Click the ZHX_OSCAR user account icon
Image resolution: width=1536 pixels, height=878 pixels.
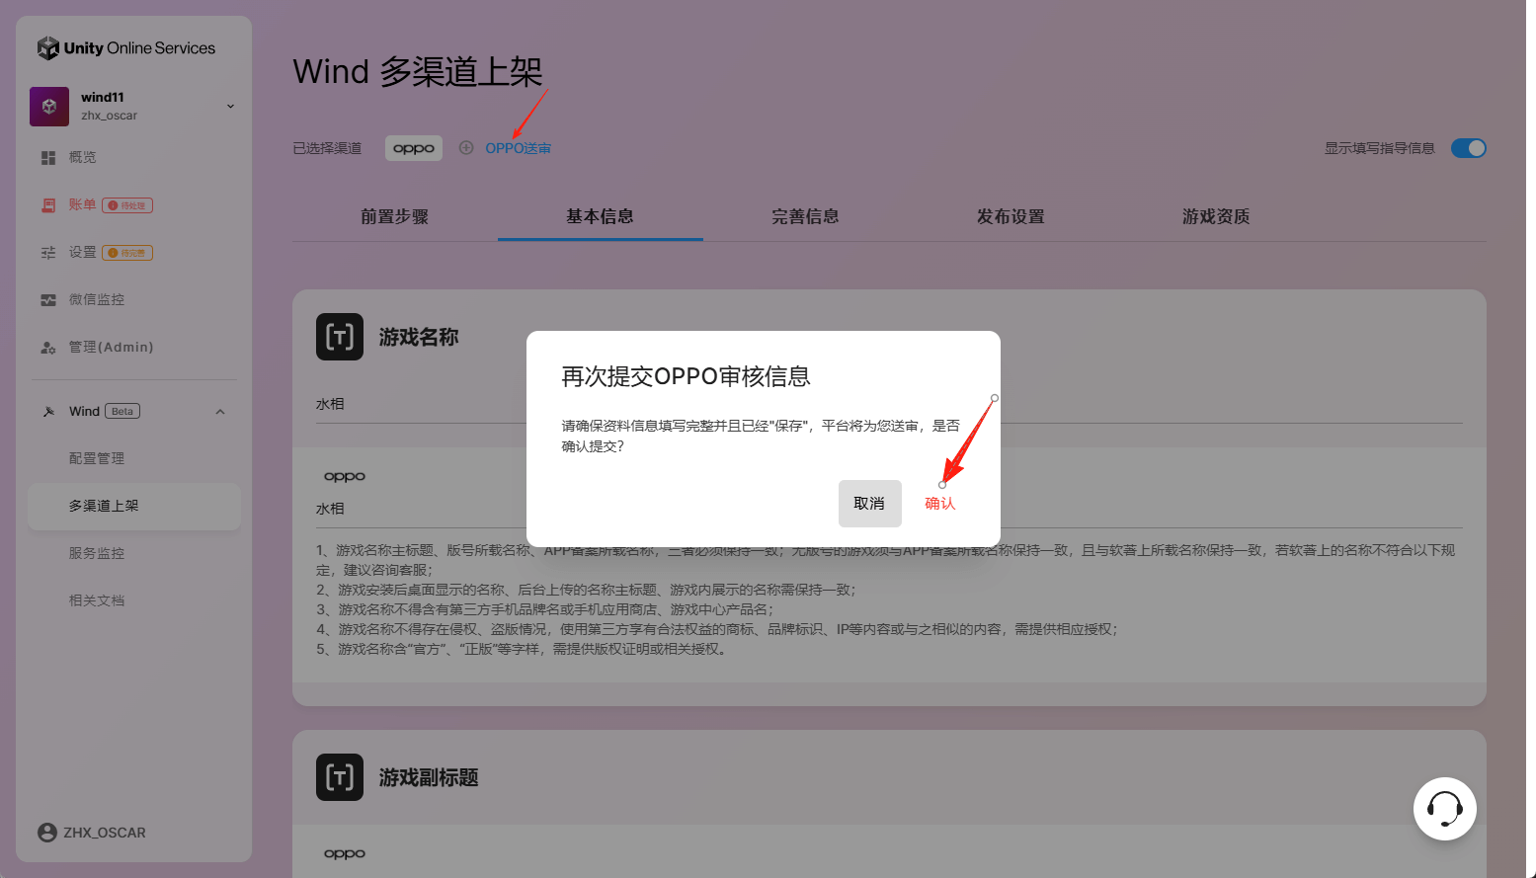point(46,833)
